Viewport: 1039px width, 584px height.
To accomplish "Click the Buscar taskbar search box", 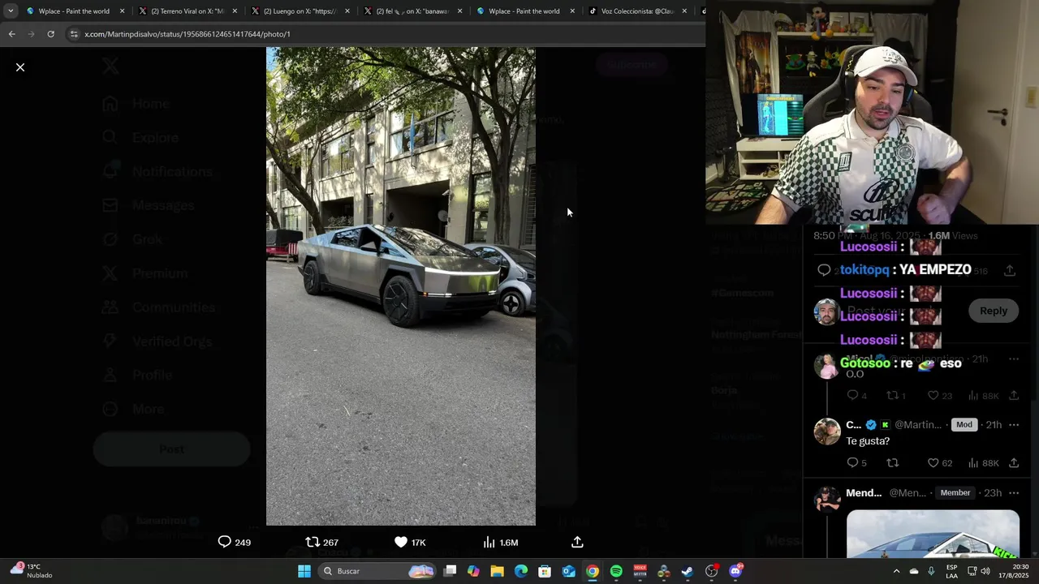I will click(378, 571).
